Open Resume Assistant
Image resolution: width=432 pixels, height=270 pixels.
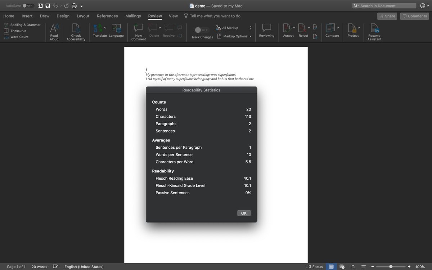click(x=374, y=32)
